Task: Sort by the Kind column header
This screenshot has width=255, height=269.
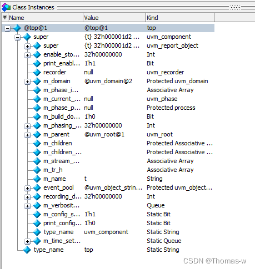Action: click(180, 18)
